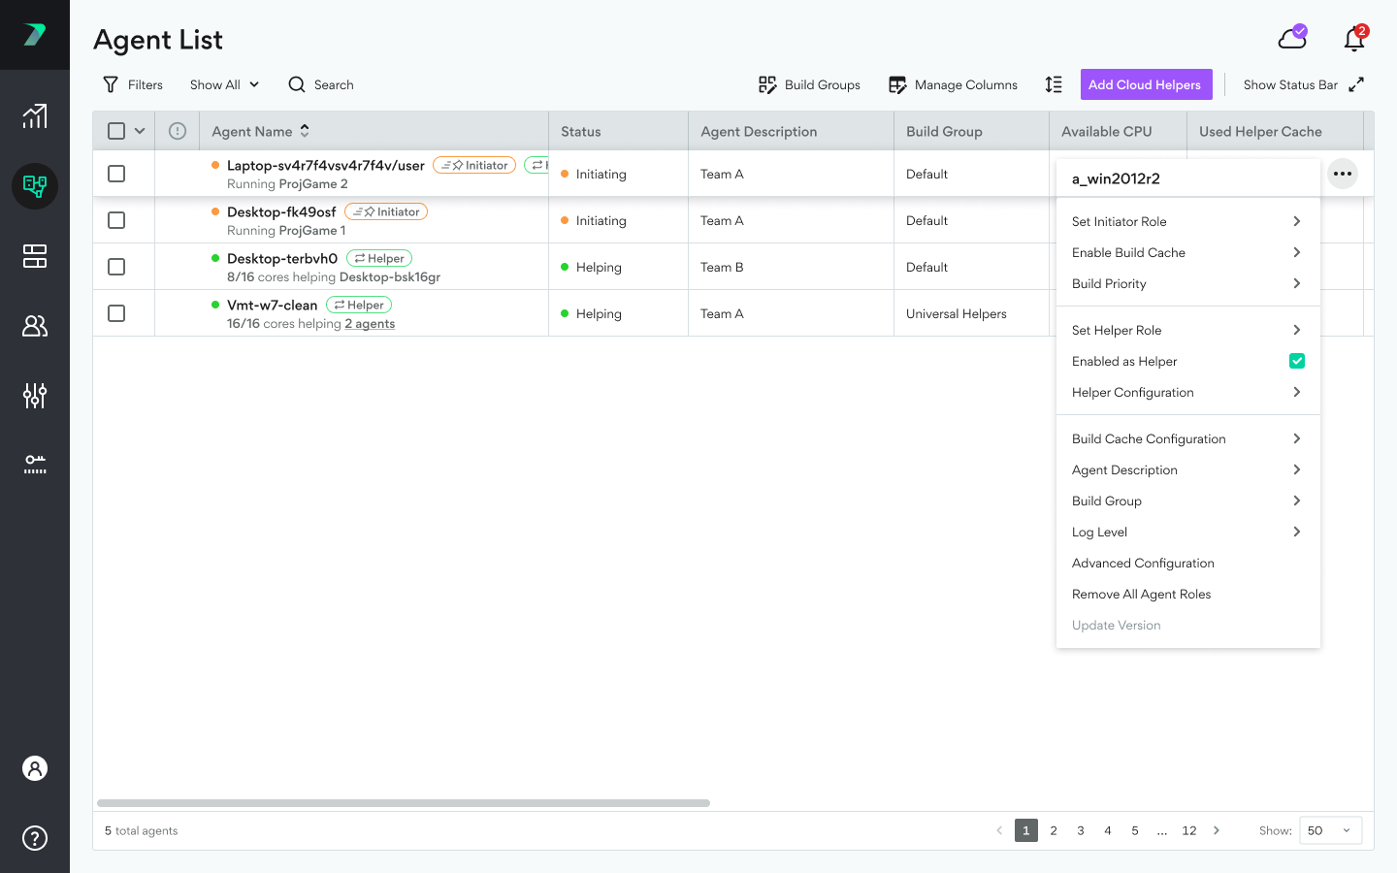Check the Vmt-w7-clean row checkbox

(x=116, y=313)
